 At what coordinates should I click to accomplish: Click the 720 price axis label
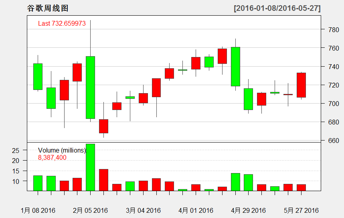click(x=334, y=85)
